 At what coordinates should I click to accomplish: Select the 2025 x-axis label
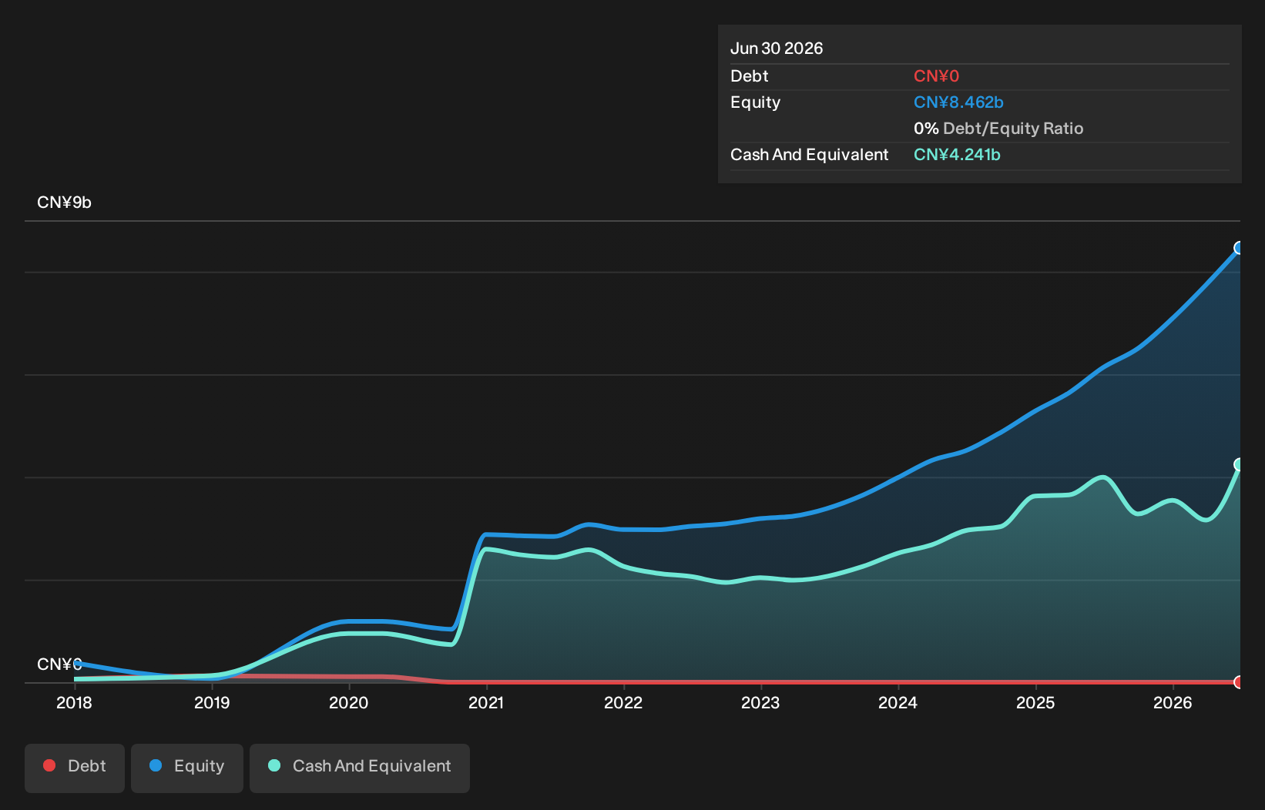(1035, 702)
